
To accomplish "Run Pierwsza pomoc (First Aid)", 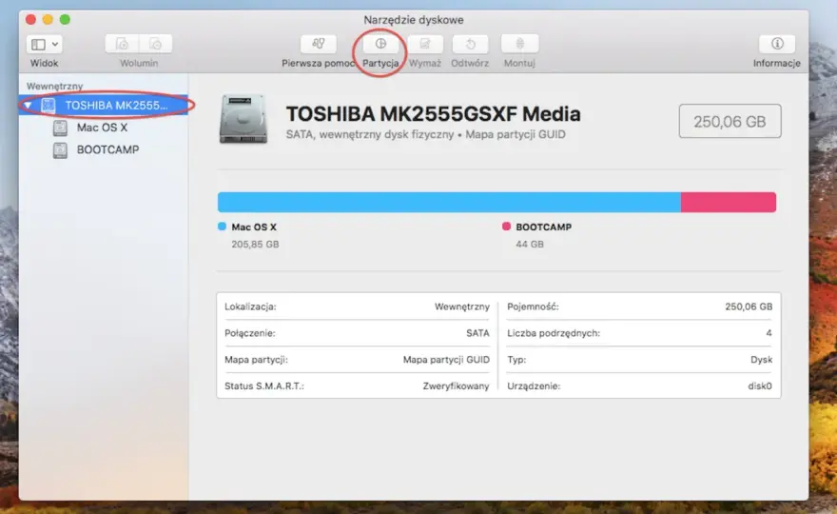I will [318, 44].
